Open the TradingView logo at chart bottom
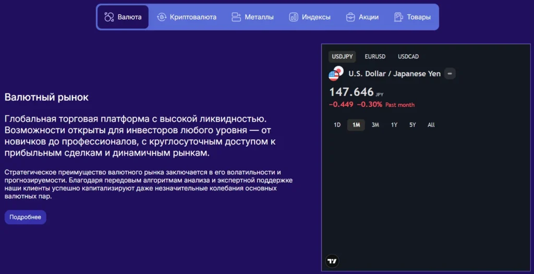The height and width of the screenshot is (274, 534). [332, 261]
